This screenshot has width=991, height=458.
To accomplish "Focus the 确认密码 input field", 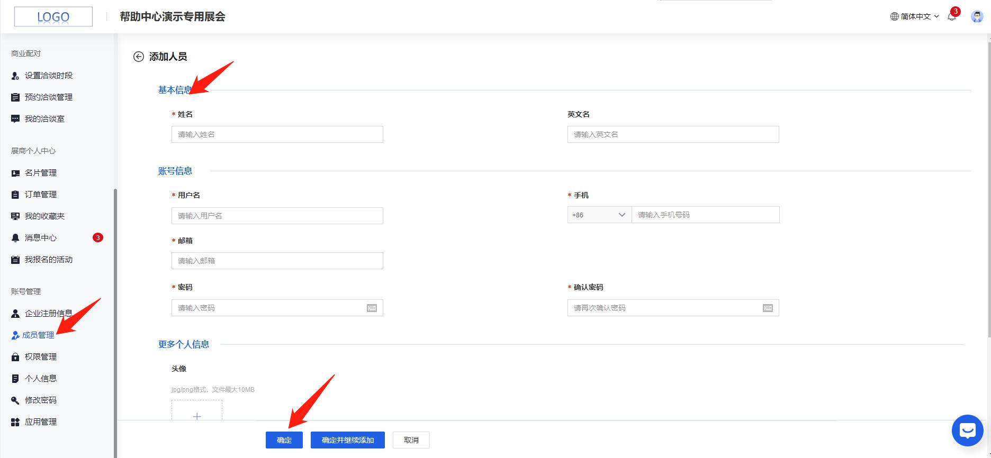I will 673,308.
